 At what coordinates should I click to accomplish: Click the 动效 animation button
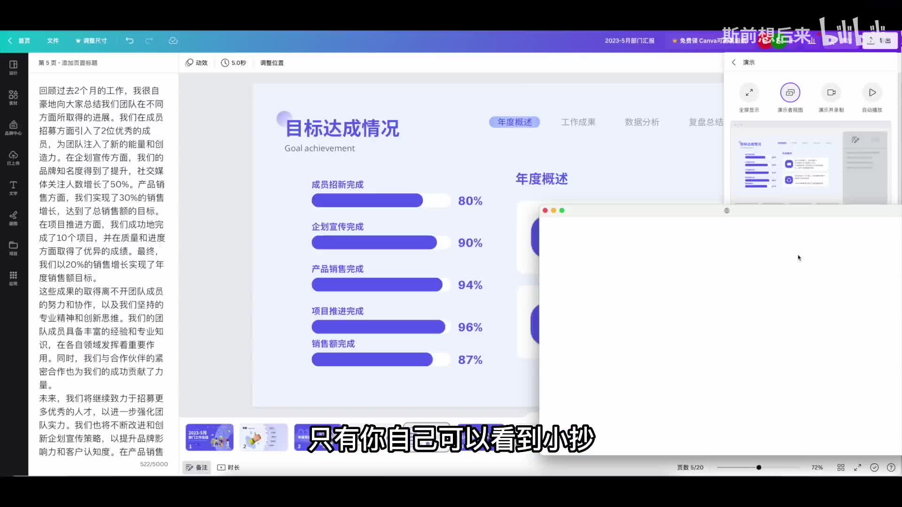coord(197,63)
